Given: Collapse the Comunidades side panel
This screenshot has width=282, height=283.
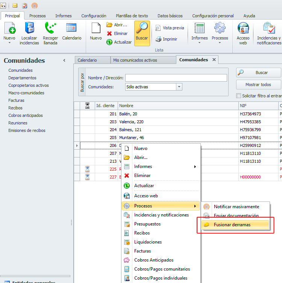Looking at the screenshot, I should click(x=64, y=61).
